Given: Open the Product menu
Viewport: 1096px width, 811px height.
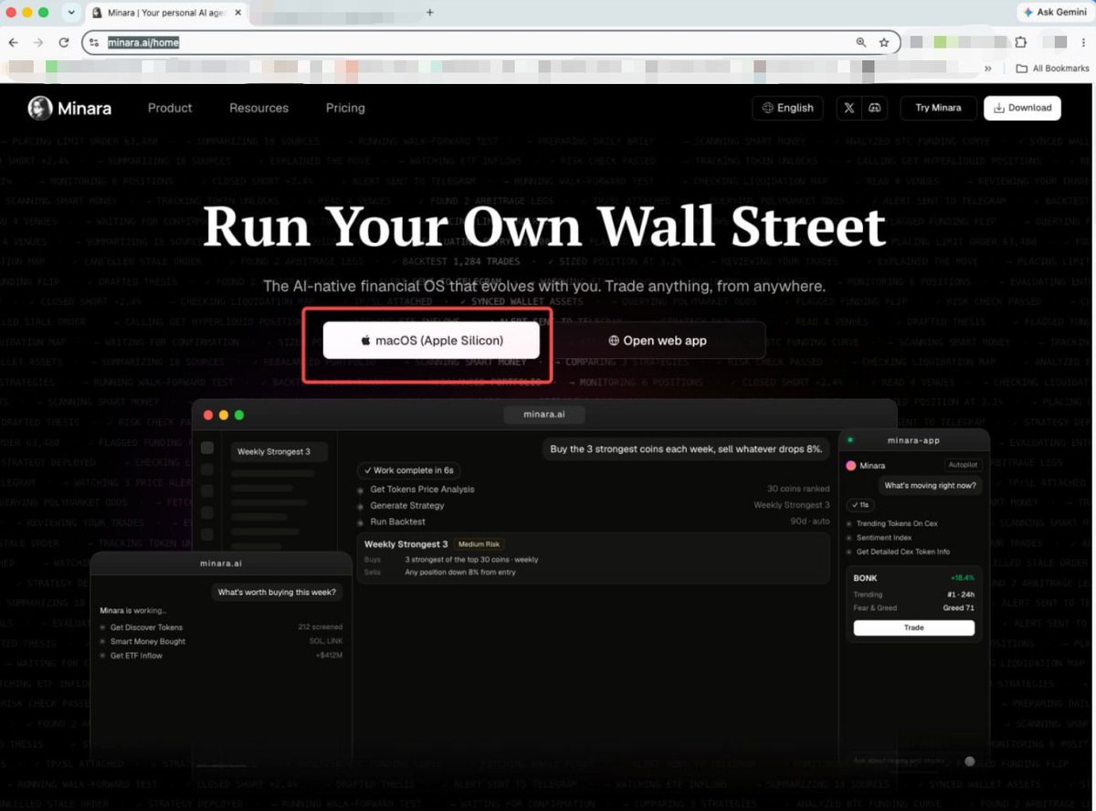Looking at the screenshot, I should coord(170,108).
